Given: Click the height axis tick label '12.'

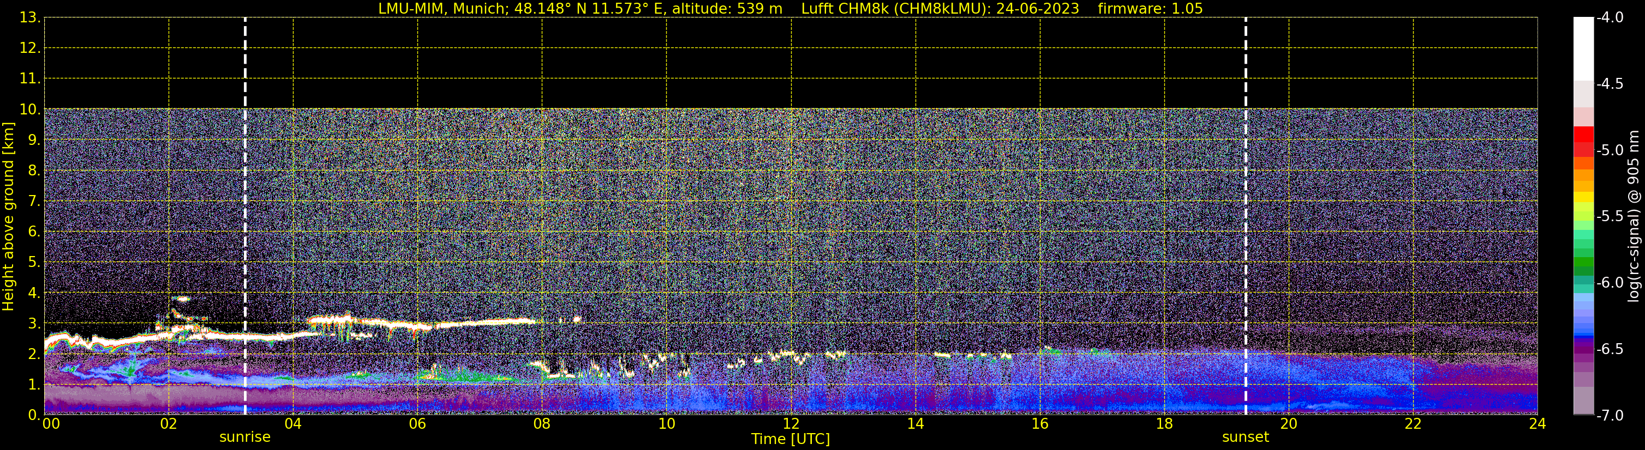Looking at the screenshot, I should [x=30, y=48].
